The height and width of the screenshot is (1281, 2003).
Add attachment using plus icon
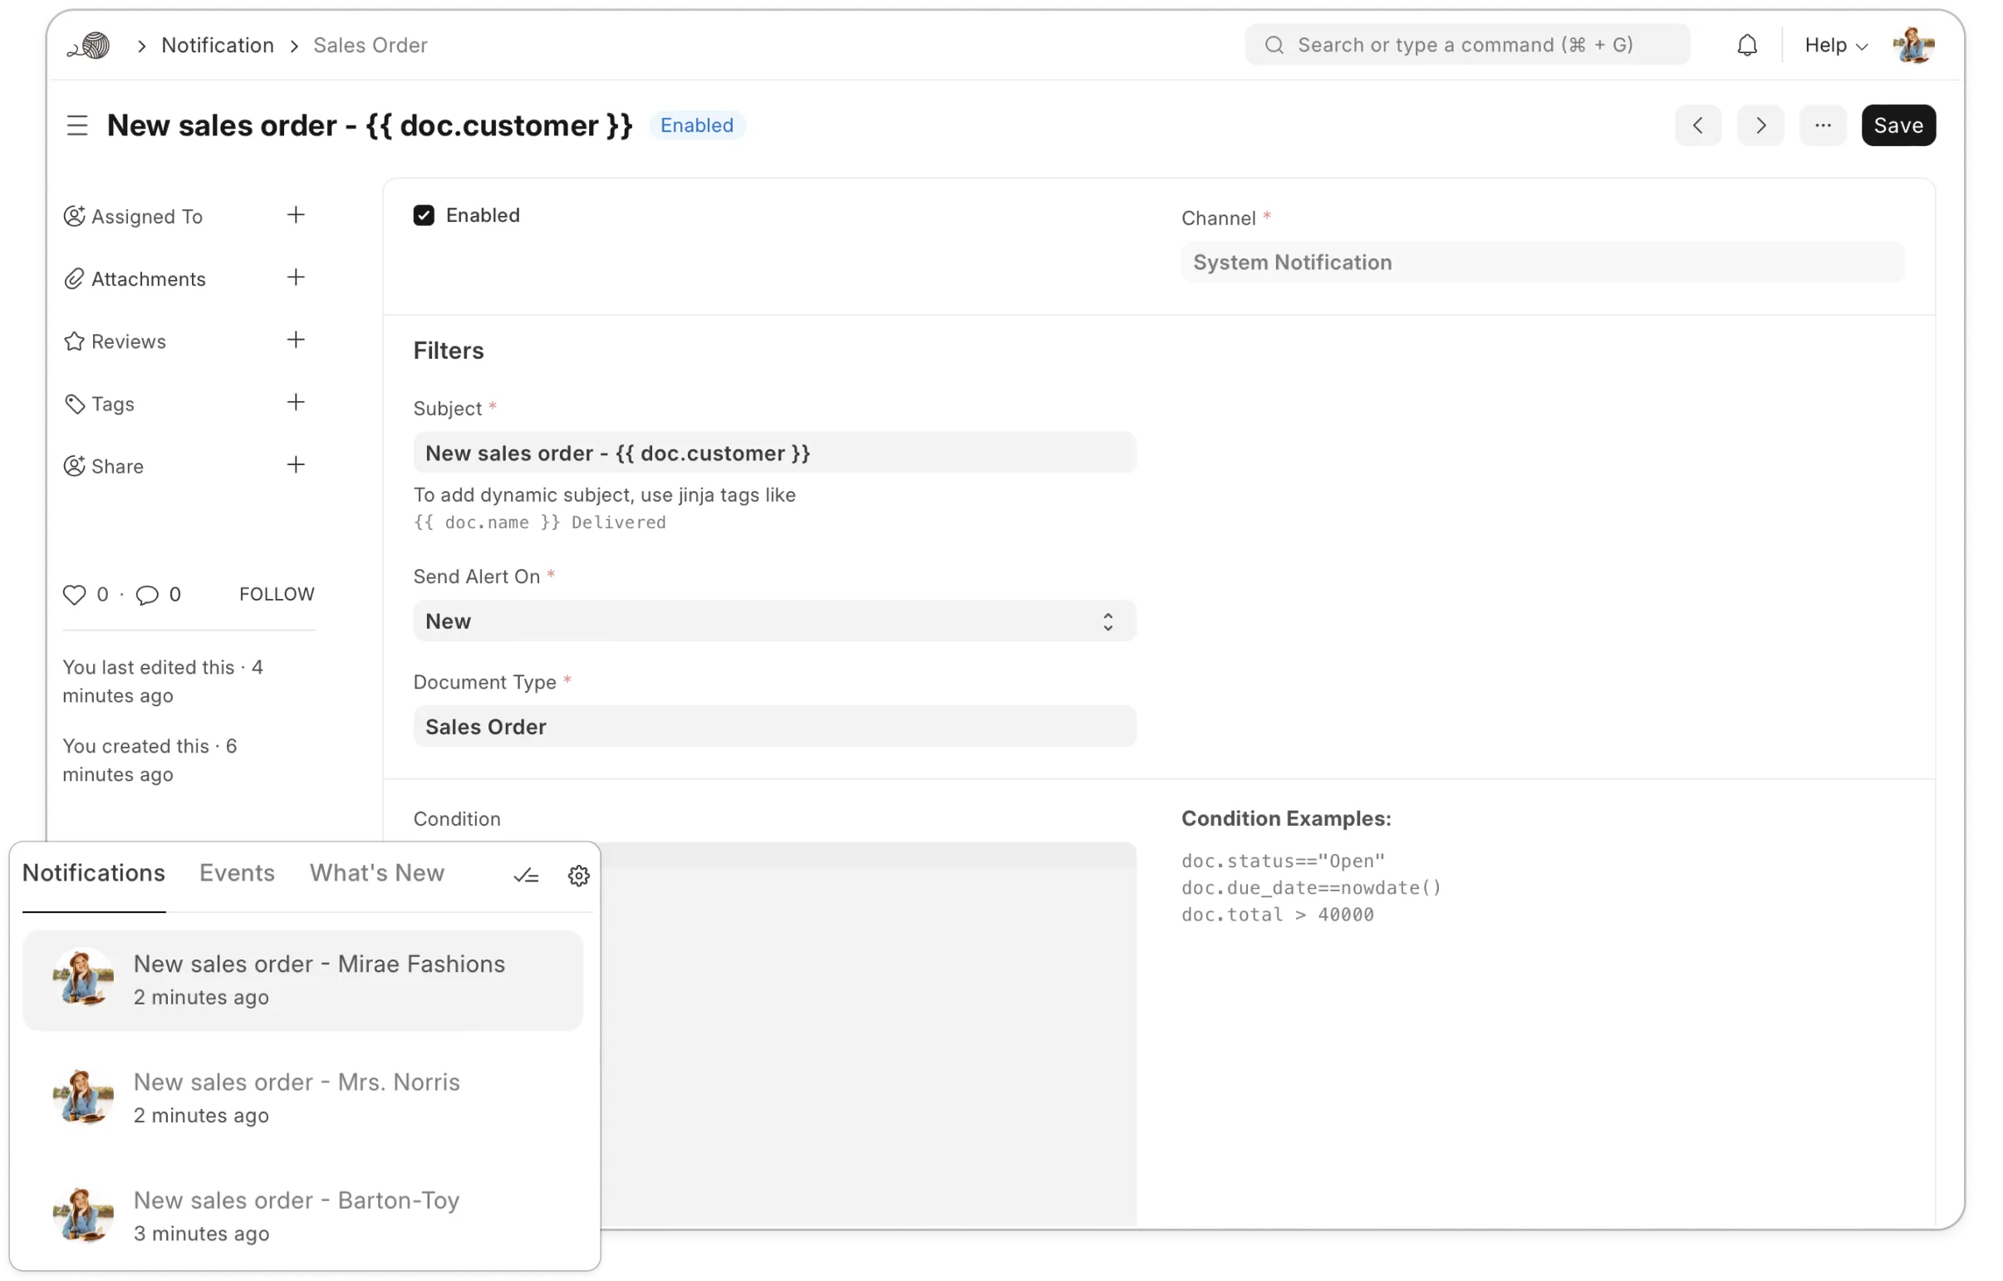click(x=296, y=277)
